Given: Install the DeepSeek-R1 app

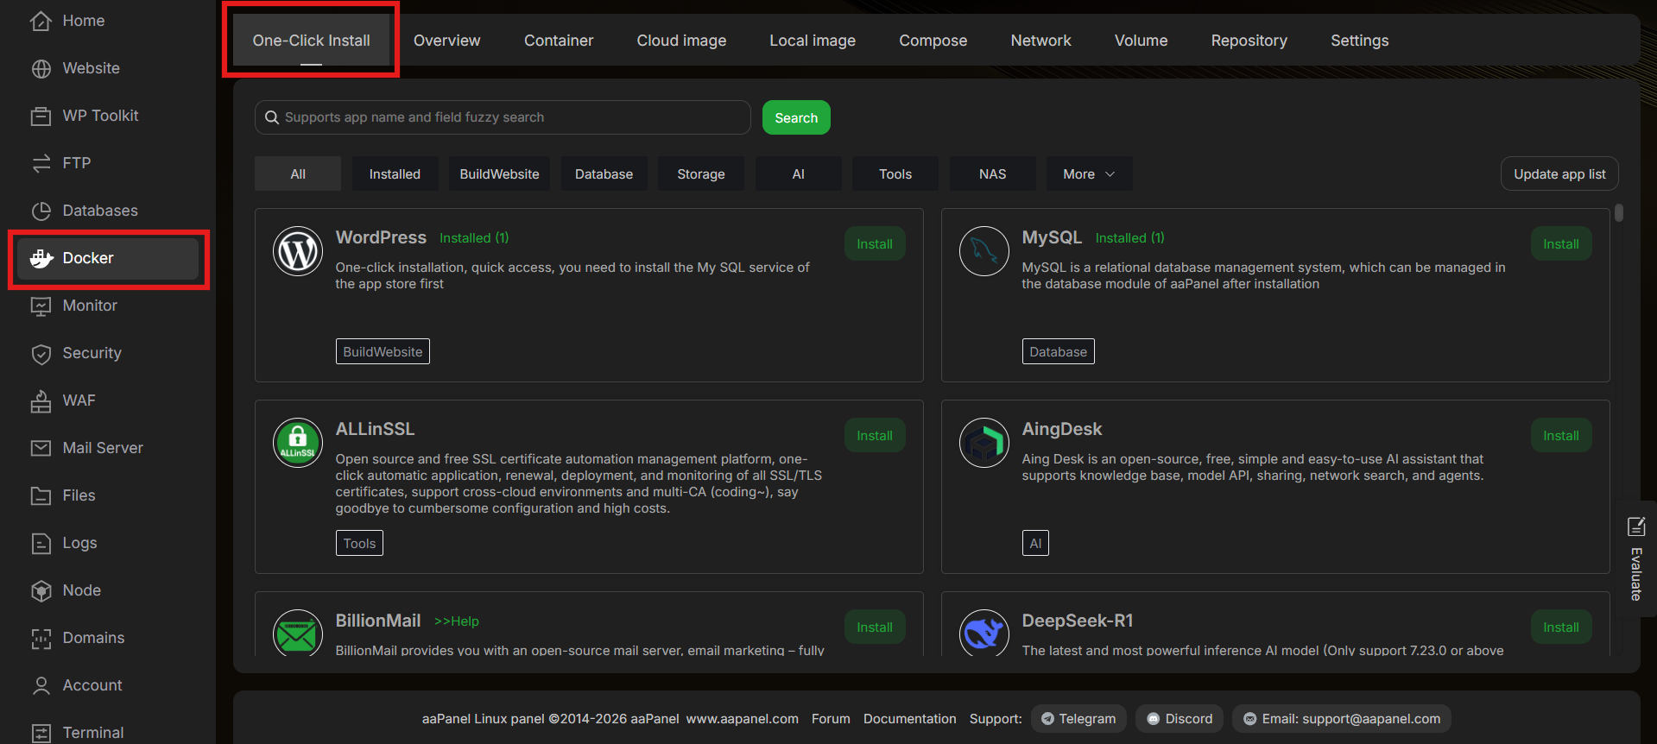Looking at the screenshot, I should 1561,627.
